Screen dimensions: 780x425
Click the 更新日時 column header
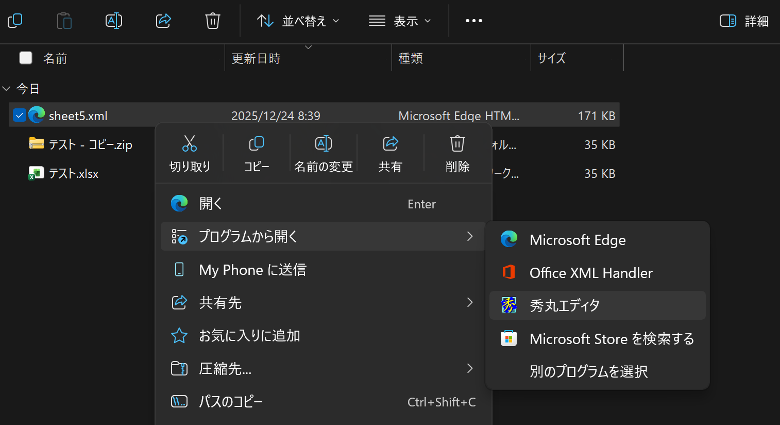pyautogui.click(x=256, y=58)
